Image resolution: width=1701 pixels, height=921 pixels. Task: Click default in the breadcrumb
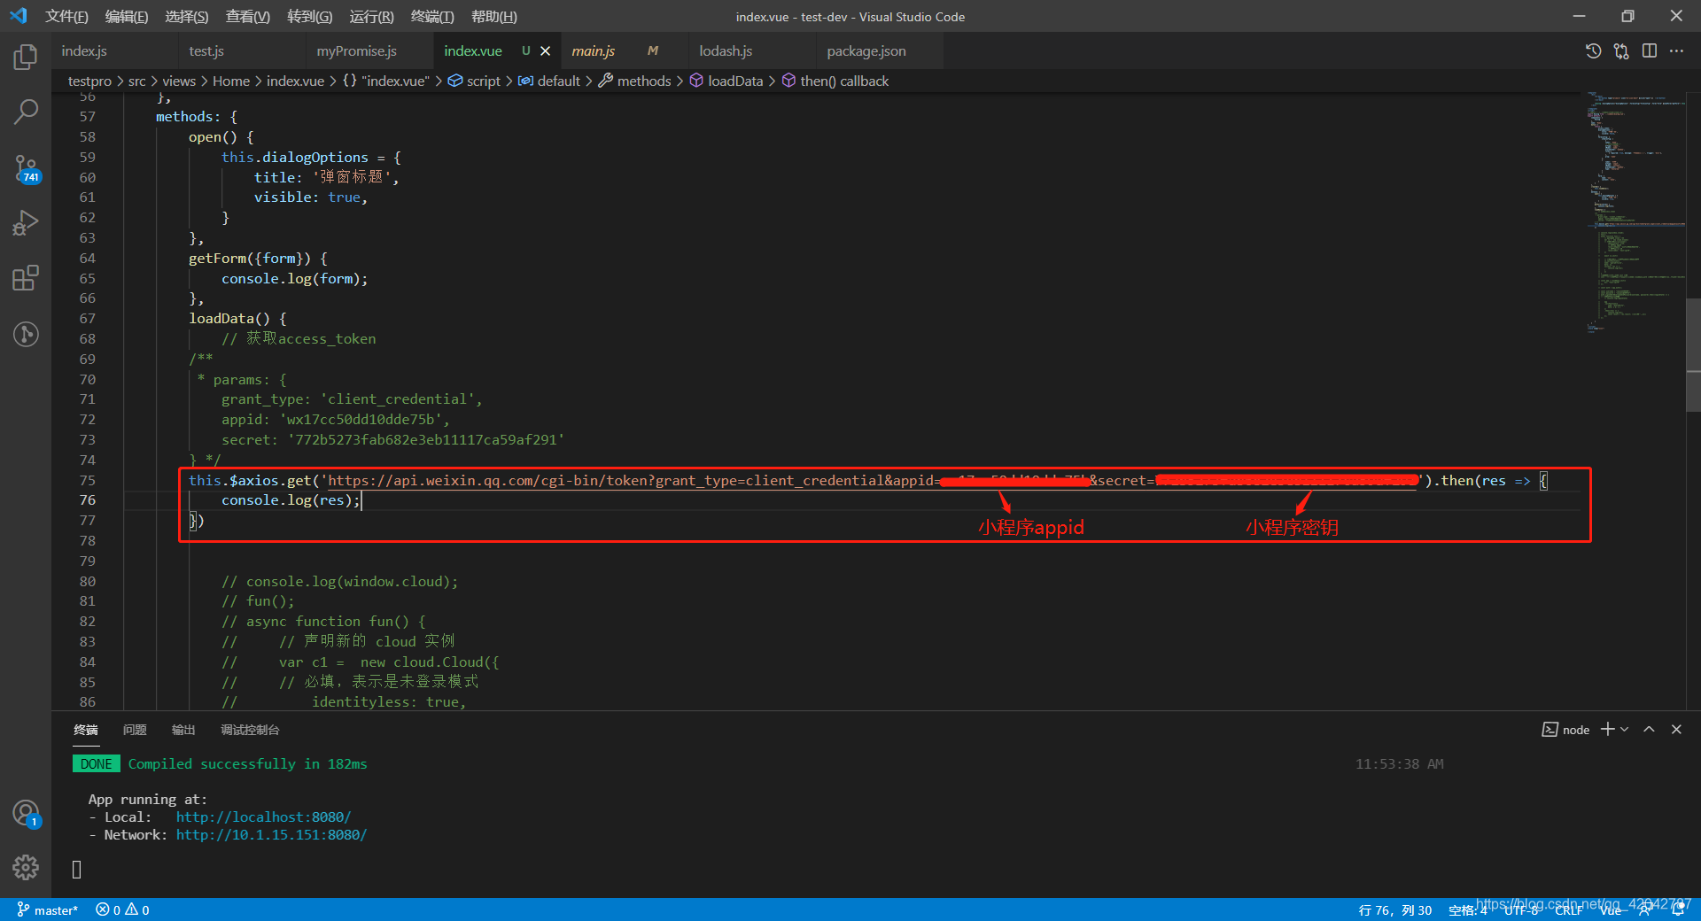(549, 81)
